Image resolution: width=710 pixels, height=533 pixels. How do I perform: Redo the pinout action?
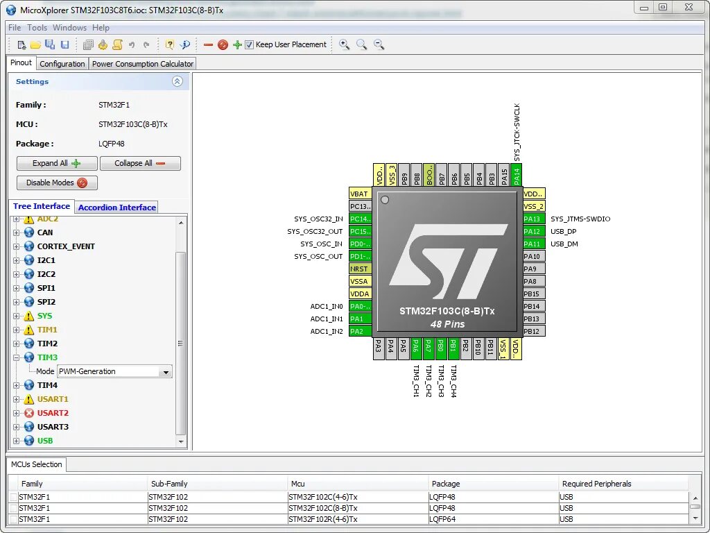point(146,45)
